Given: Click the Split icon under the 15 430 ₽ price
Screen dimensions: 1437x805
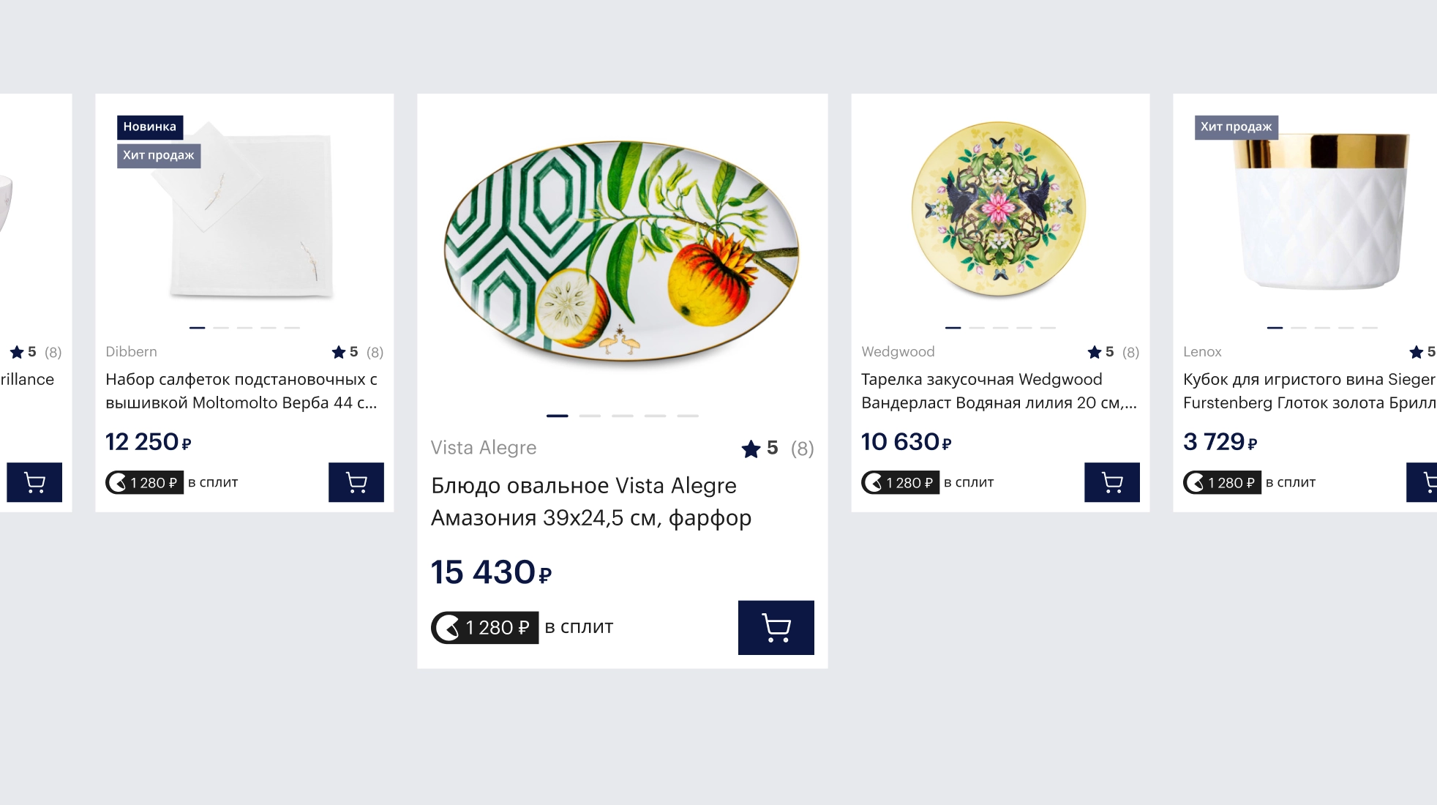Looking at the screenshot, I should click(448, 628).
